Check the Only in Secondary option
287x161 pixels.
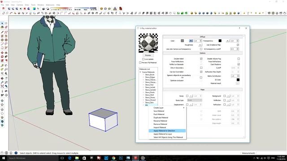201,68
